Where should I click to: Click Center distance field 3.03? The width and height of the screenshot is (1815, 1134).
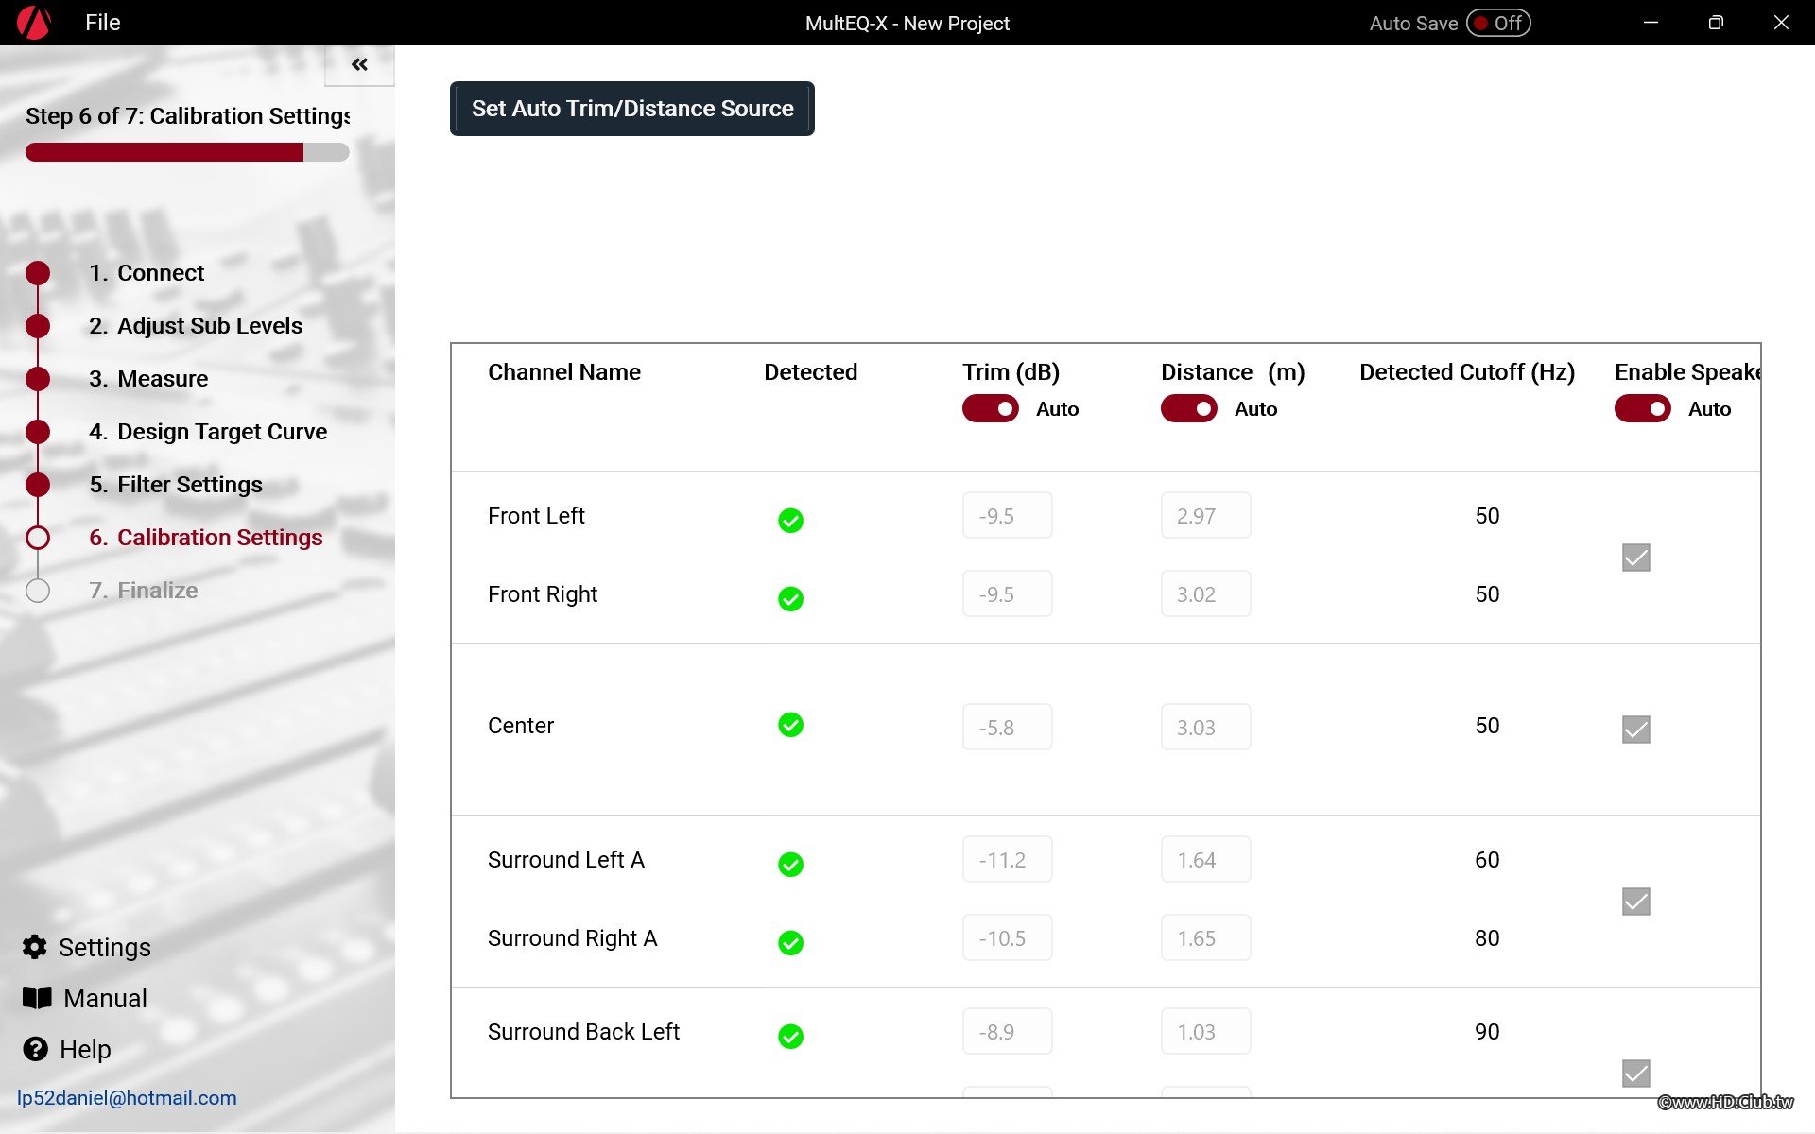(1205, 727)
